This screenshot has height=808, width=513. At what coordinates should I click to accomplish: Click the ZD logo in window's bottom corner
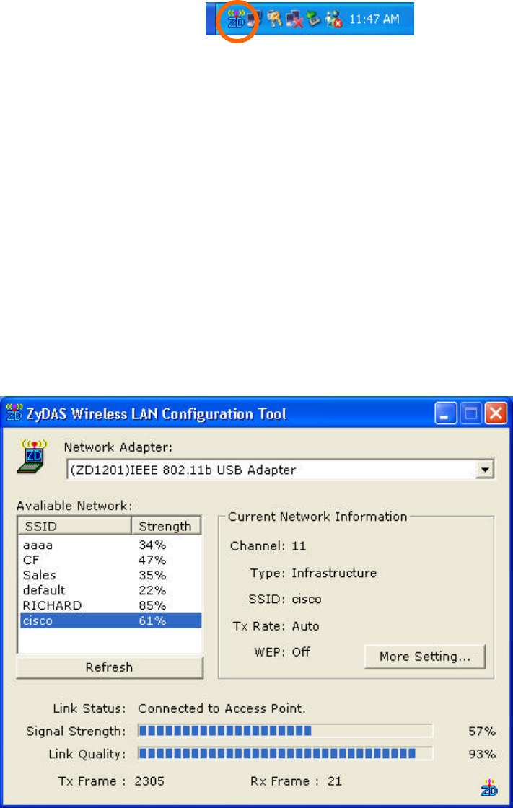pos(489,787)
